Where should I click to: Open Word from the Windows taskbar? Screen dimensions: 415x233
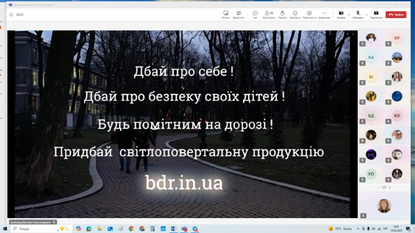(x=173, y=229)
